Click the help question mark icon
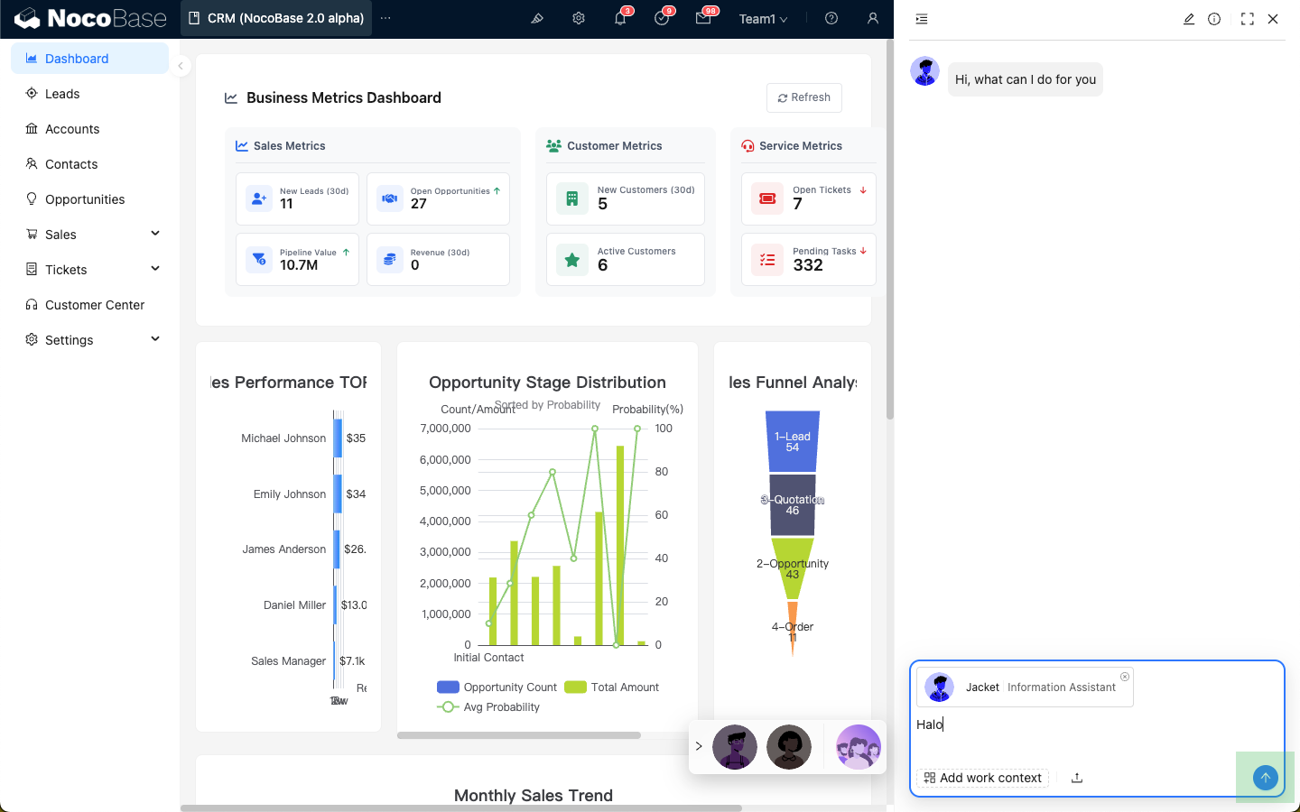 click(831, 18)
